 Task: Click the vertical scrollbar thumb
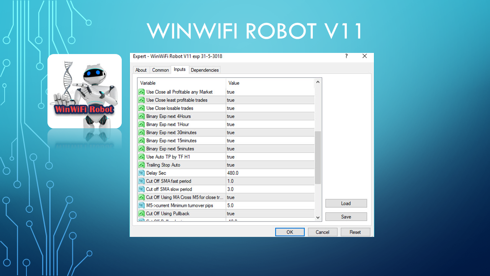tap(318, 158)
